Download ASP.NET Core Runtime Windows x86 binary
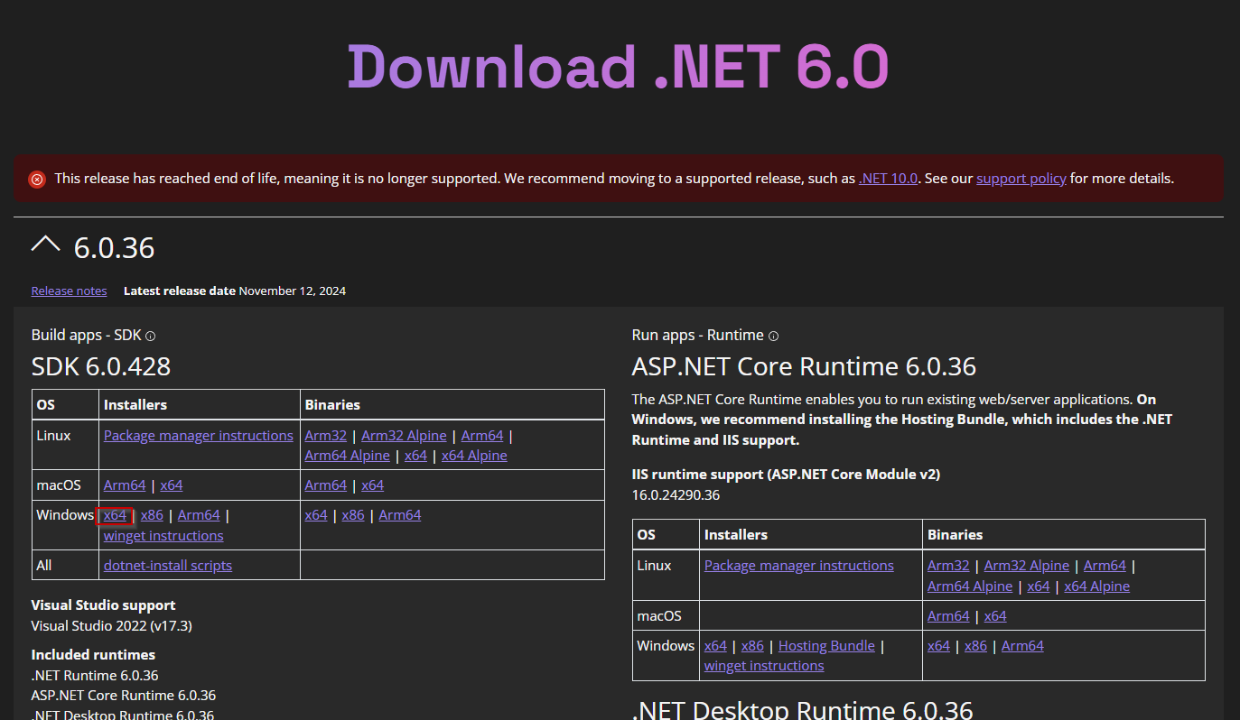 click(975, 646)
